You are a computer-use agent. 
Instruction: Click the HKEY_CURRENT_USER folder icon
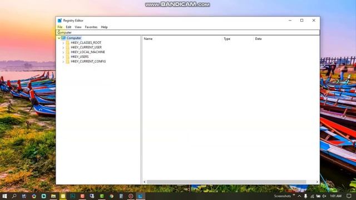[x=68, y=47]
